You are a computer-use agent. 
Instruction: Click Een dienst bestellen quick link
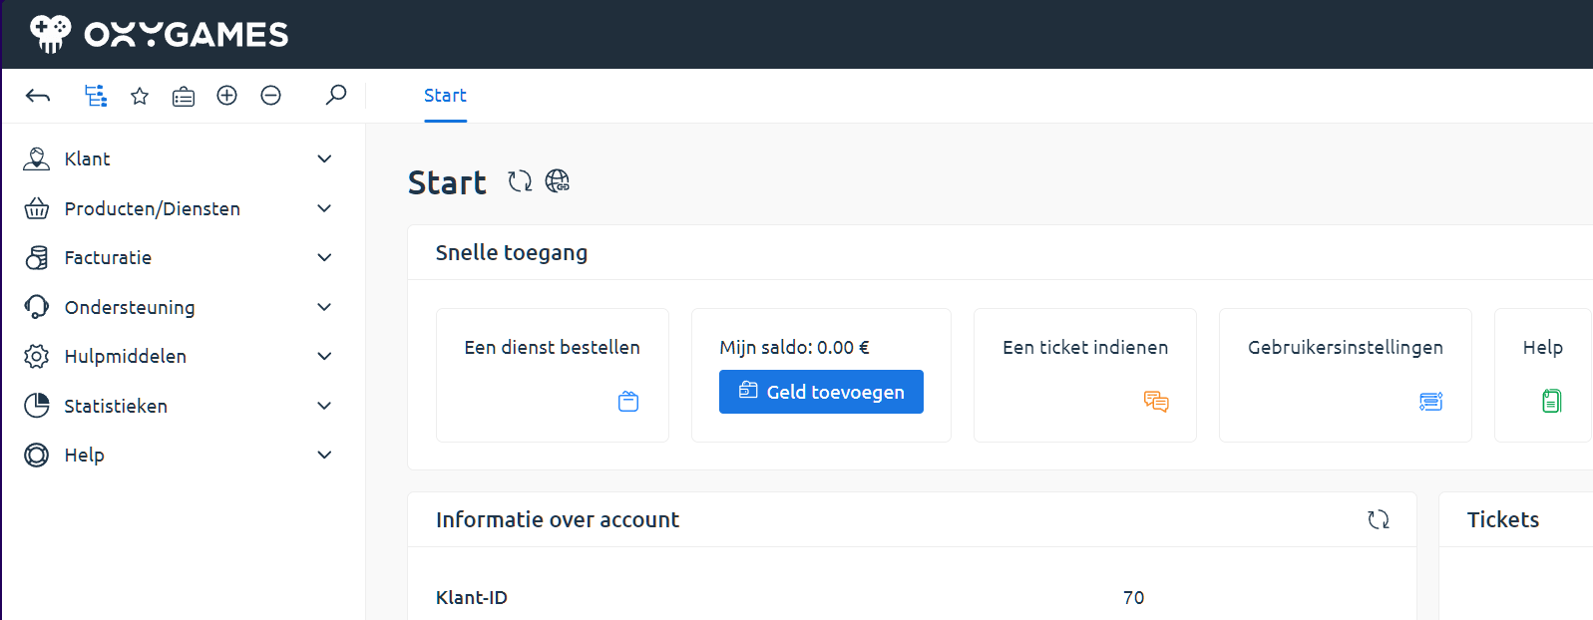pos(553,375)
